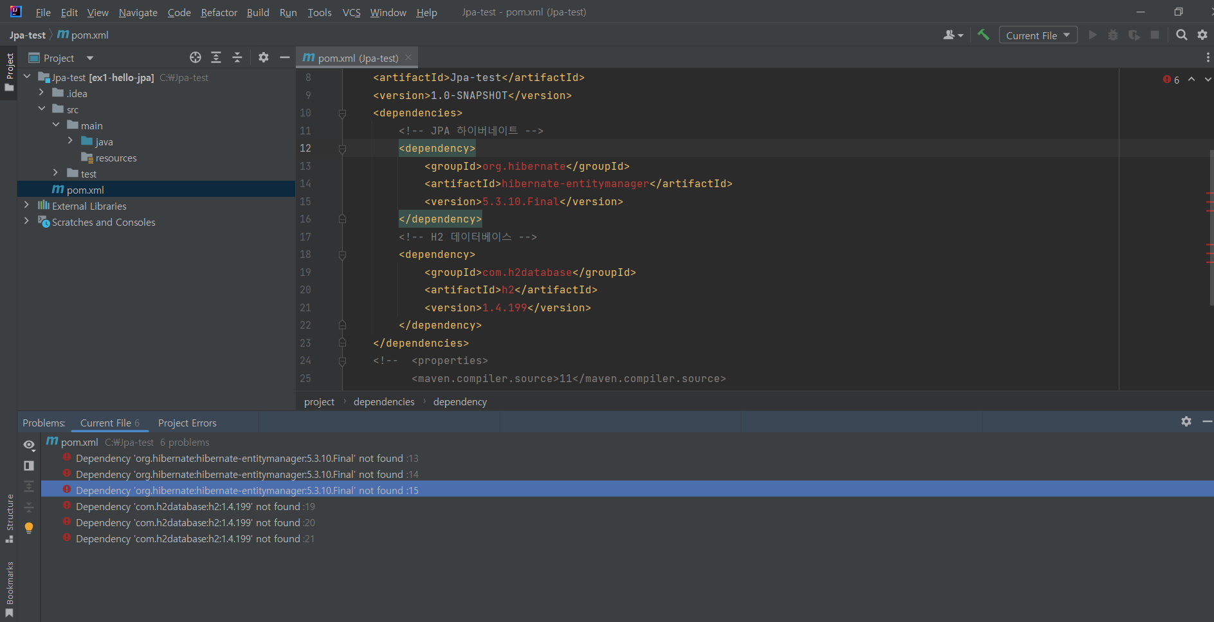Open the File menu
The width and height of the screenshot is (1214, 622).
pos(43,12)
